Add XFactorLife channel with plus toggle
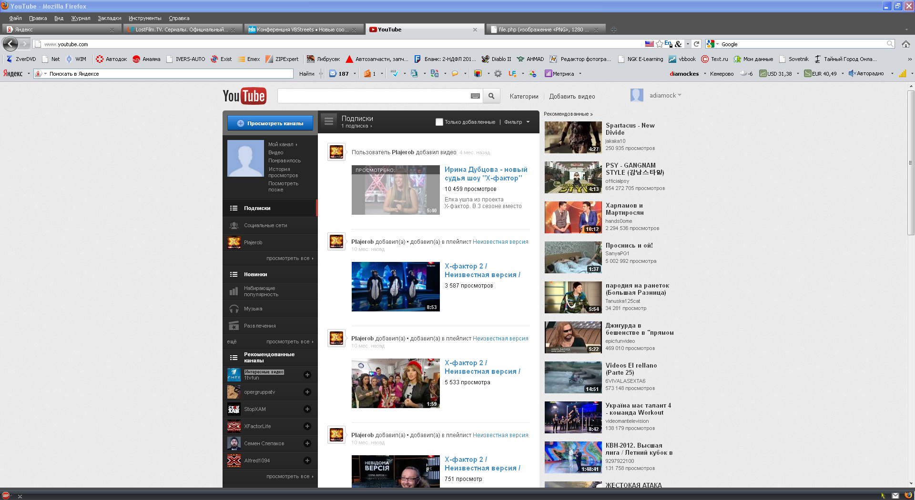 (307, 426)
